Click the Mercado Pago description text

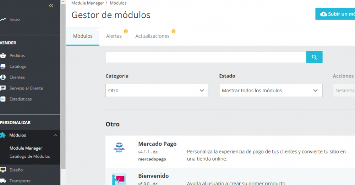click(x=266, y=155)
